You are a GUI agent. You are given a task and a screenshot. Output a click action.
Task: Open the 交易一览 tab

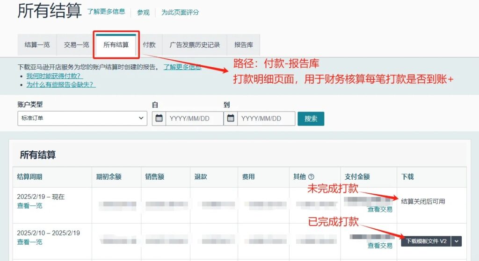point(76,45)
